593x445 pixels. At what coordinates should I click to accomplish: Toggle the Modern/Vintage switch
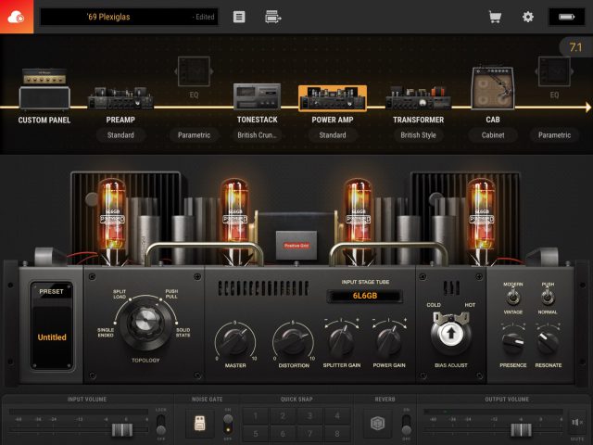pos(512,297)
